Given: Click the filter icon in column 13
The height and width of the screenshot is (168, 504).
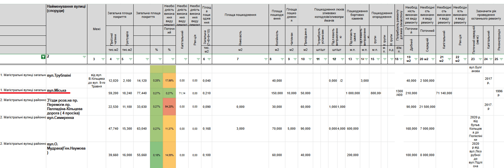Looking at the screenshot, I should pos(358,59).
